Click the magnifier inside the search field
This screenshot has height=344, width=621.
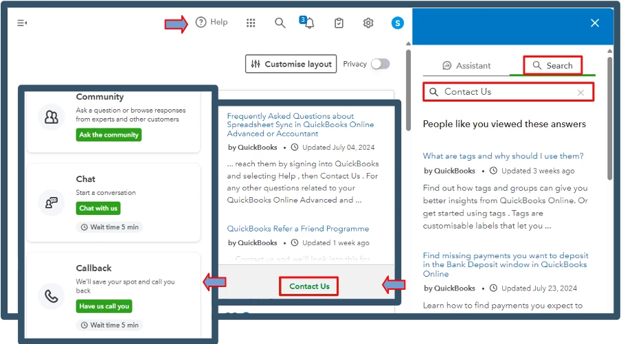click(433, 92)
